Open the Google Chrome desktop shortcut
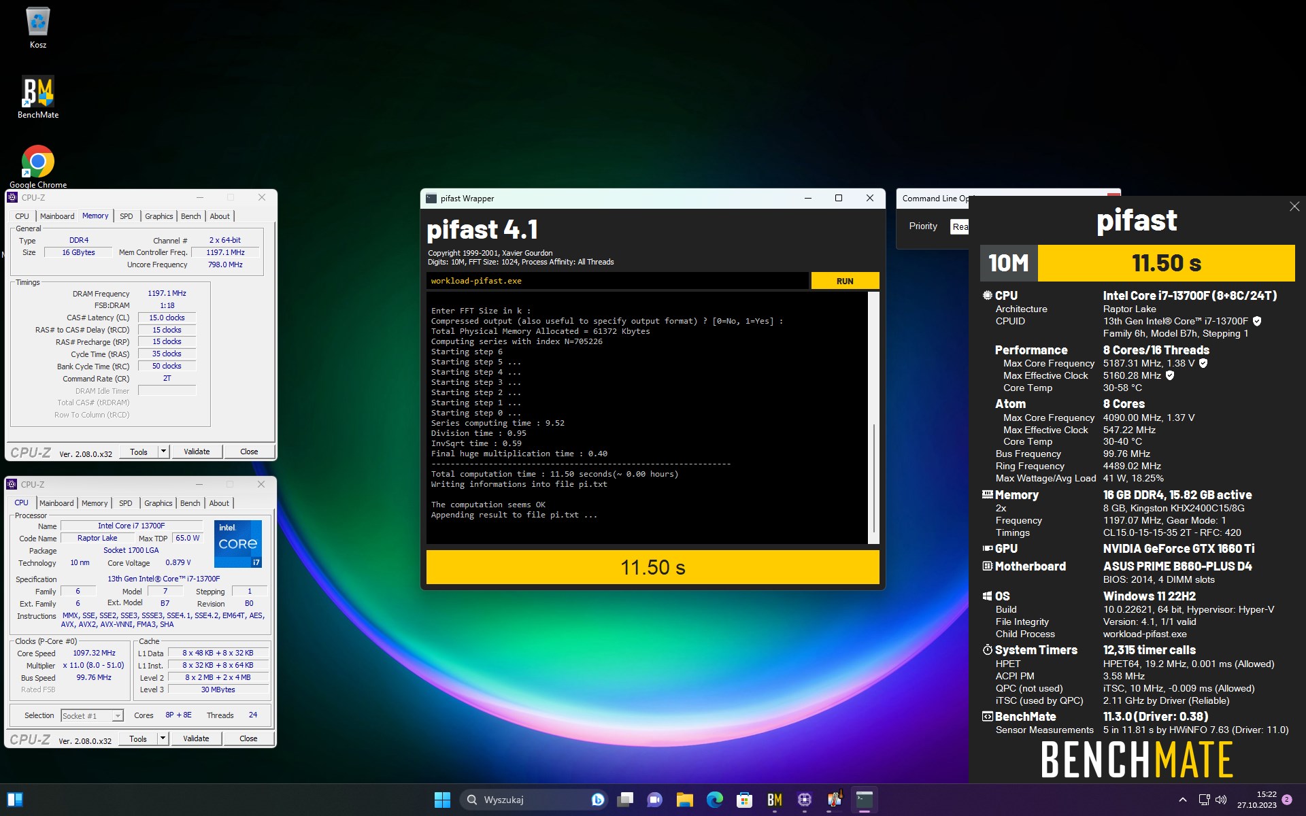The height and width of the screenshot is (816, 1306). (38, 167)
